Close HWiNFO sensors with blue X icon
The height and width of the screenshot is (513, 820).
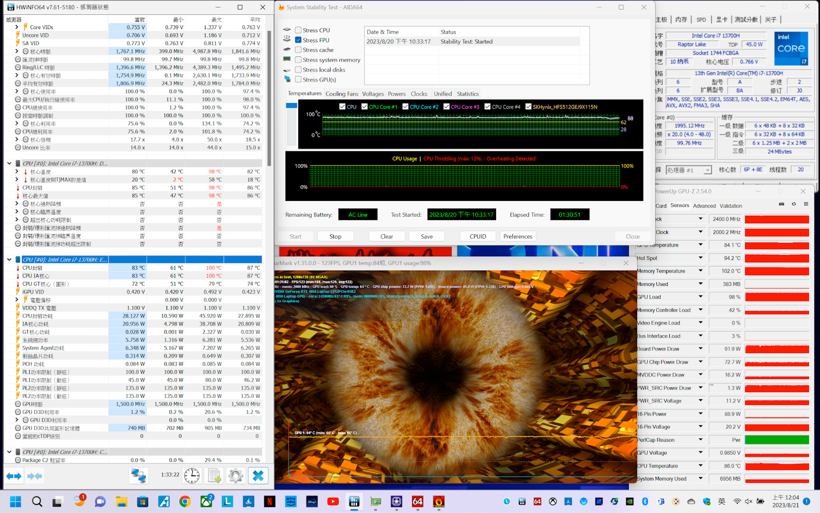(258, 476)
